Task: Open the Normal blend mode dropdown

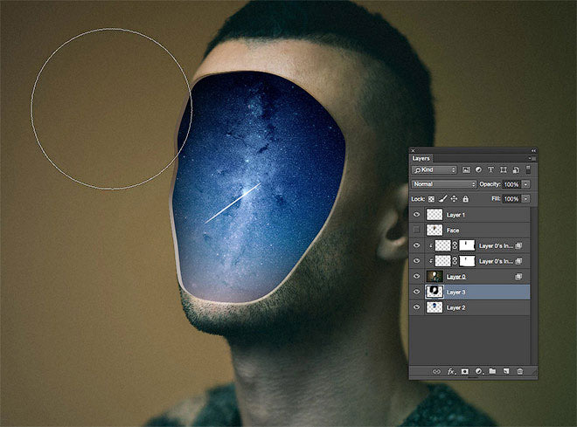Action: (x=443, y=184)
